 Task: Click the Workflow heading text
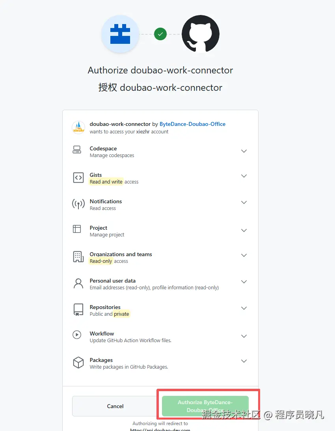click(102, 334)
